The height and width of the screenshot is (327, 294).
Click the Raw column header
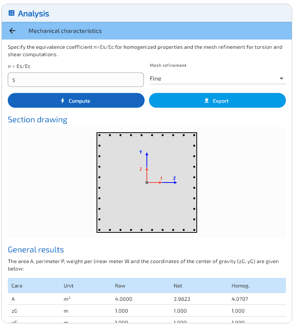pos(120,286)
